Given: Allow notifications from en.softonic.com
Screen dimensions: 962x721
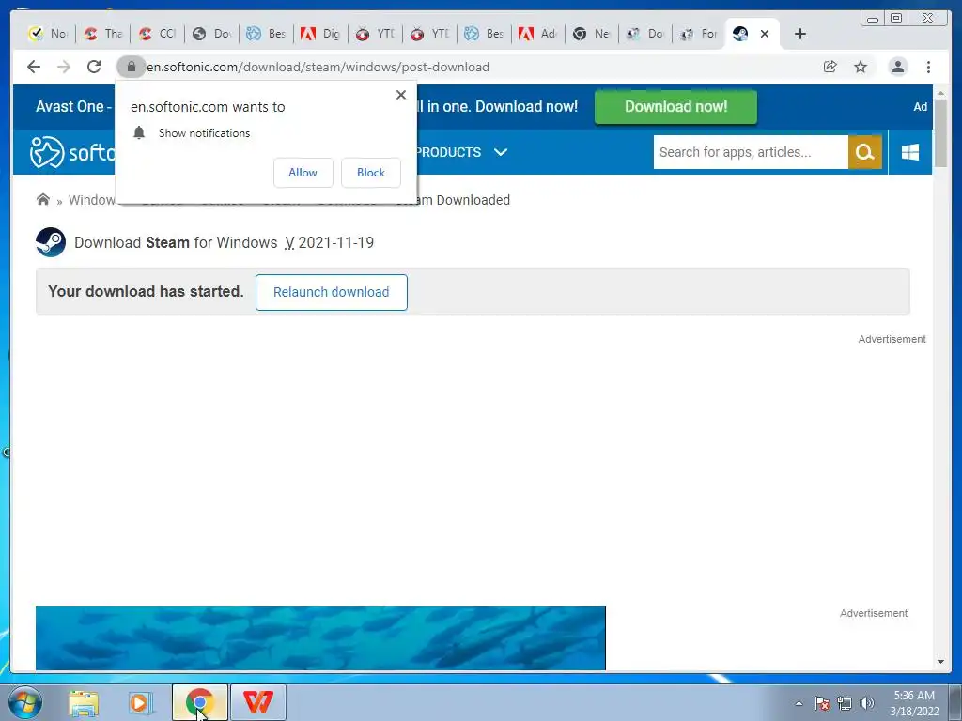Looking at the screenshot, I should pos(303,173).
